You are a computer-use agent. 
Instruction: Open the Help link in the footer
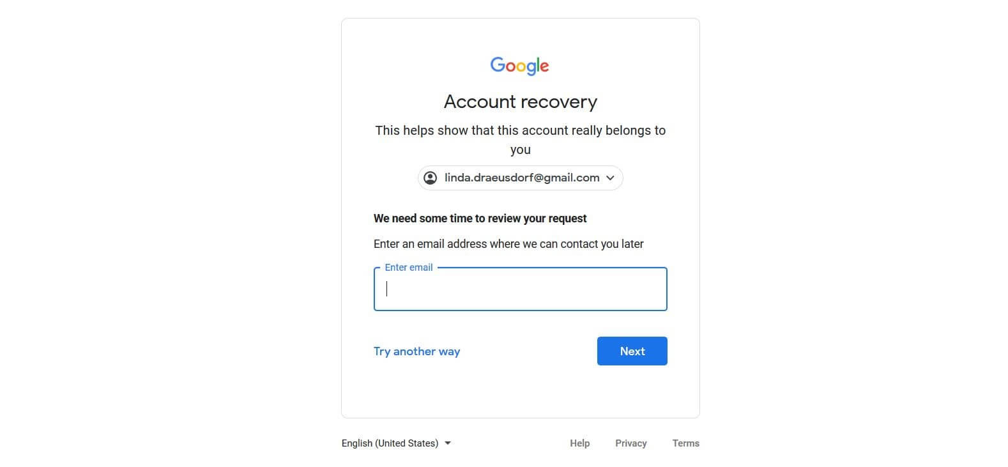[x=579, y=443]
